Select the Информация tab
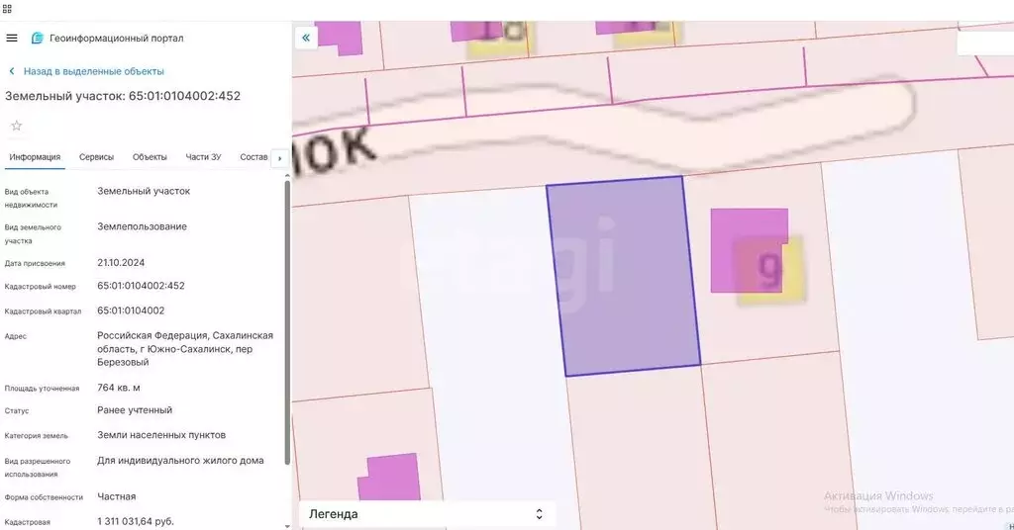 tap(35, 157)
